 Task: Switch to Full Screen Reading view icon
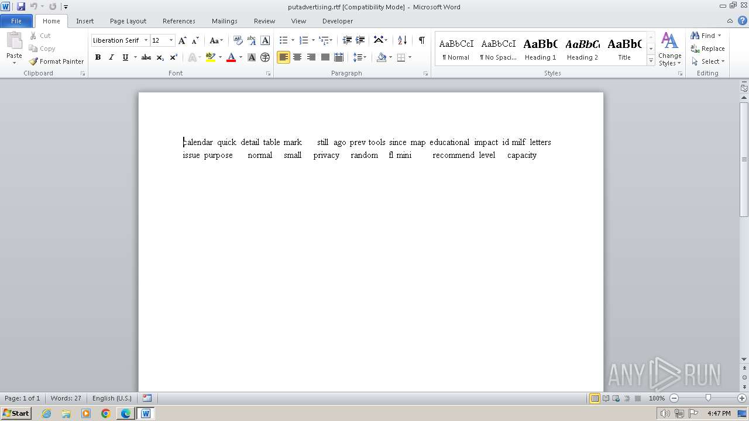click(x=606, y=398)
